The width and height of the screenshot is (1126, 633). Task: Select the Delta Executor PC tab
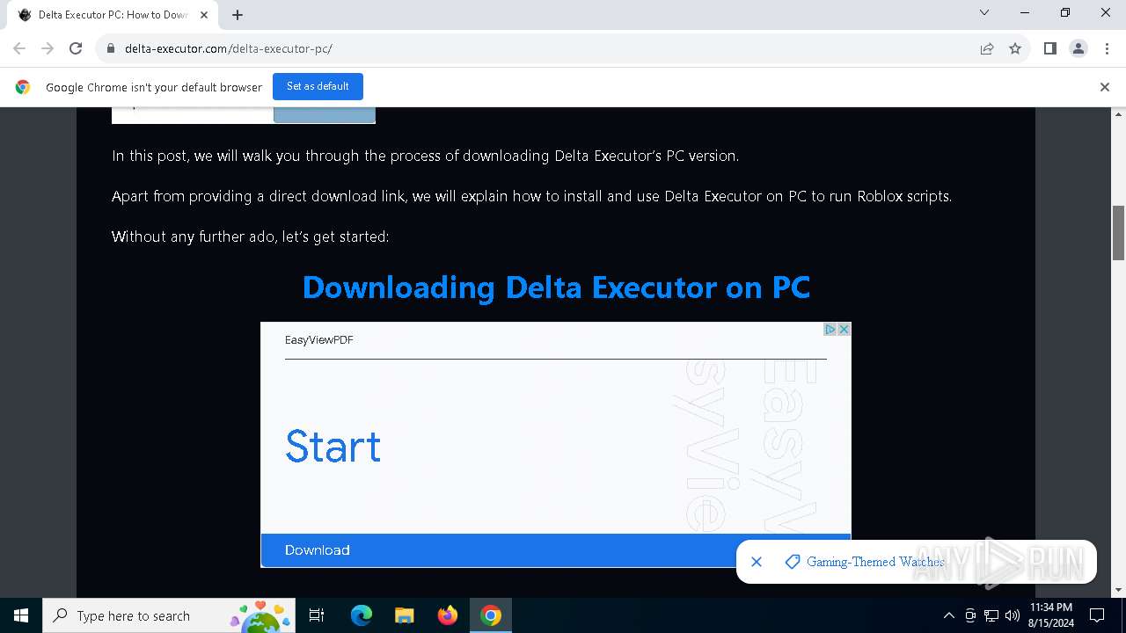pos(113,15)
